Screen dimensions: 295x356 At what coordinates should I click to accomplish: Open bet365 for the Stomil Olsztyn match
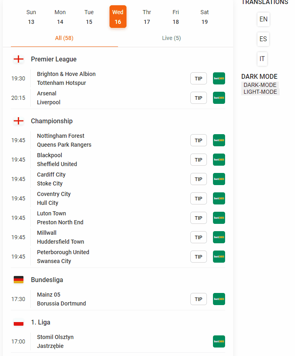(219, 341)
